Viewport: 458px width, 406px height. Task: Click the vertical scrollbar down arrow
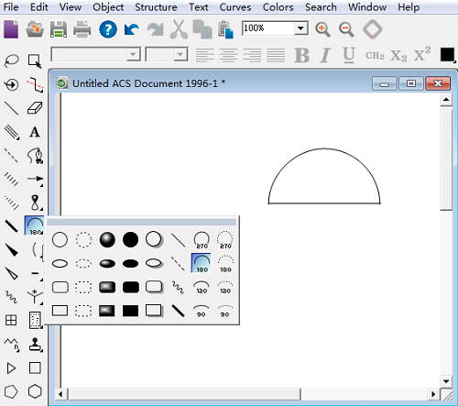(446, 381)
